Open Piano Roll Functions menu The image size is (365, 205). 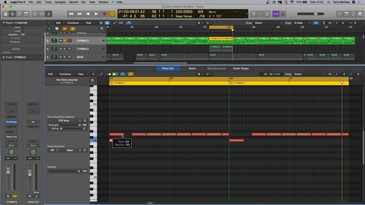click(66, 74)
